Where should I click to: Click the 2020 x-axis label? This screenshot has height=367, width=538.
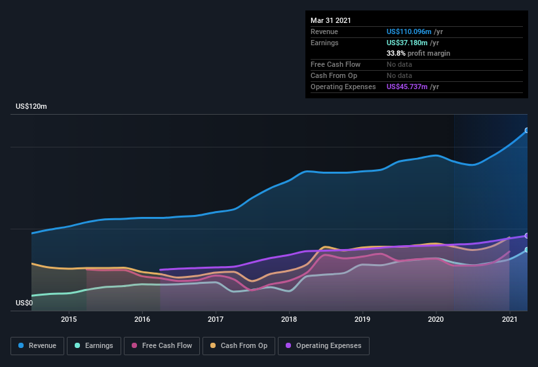click(436, 319)
